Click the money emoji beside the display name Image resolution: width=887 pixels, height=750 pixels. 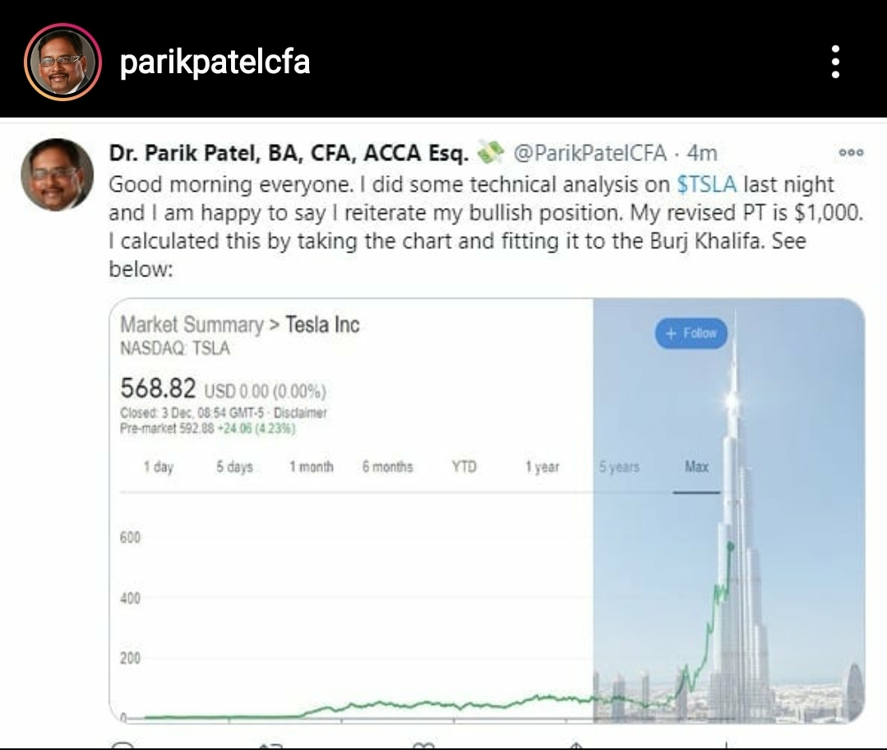(490, 152)
